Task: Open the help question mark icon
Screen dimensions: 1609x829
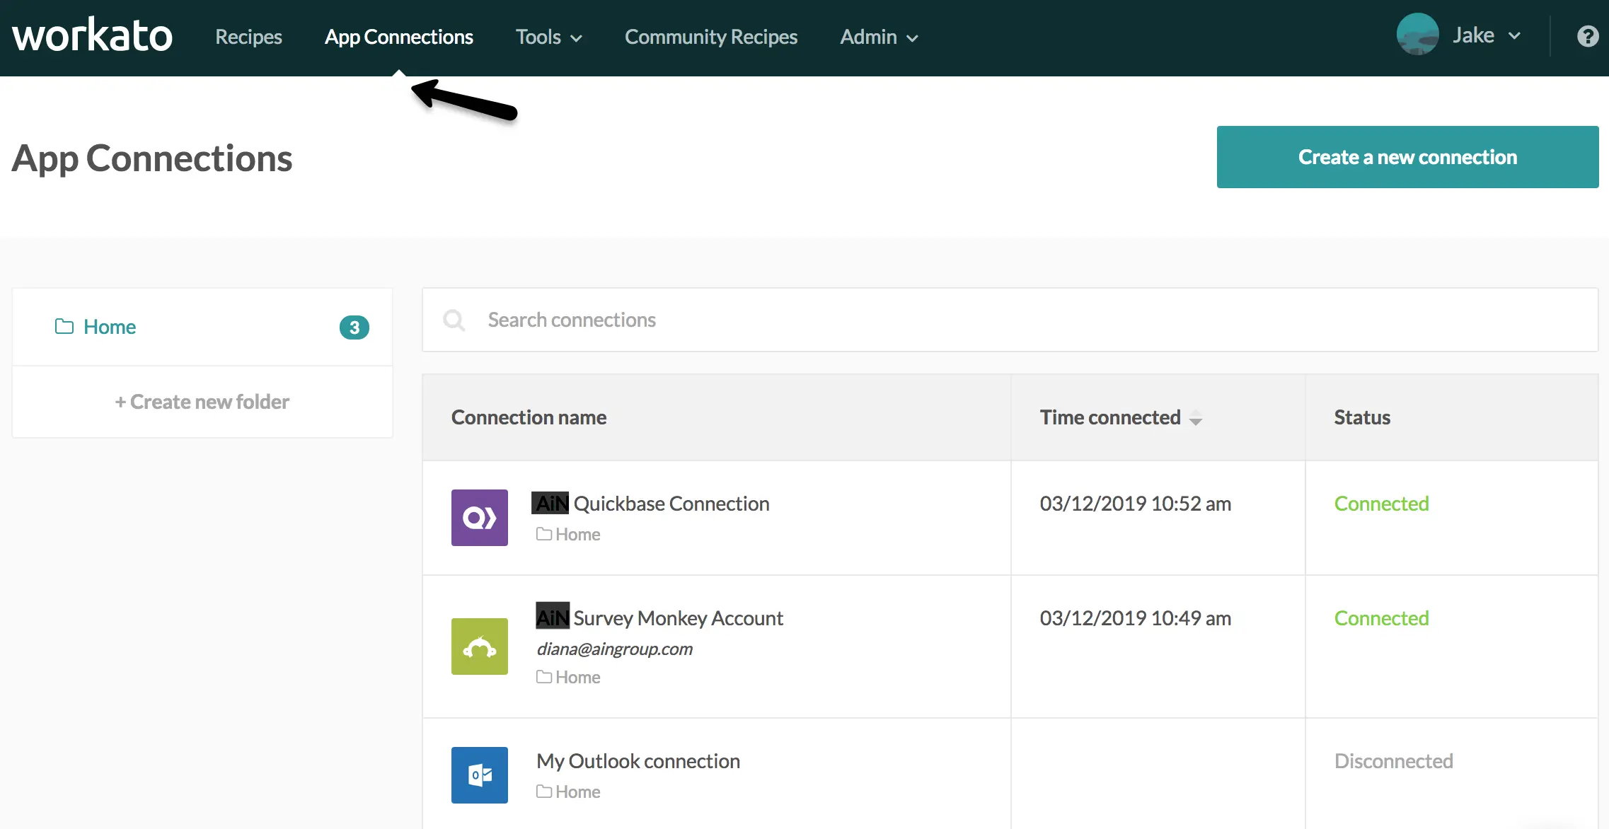Action: click(x=1588, y=36)
